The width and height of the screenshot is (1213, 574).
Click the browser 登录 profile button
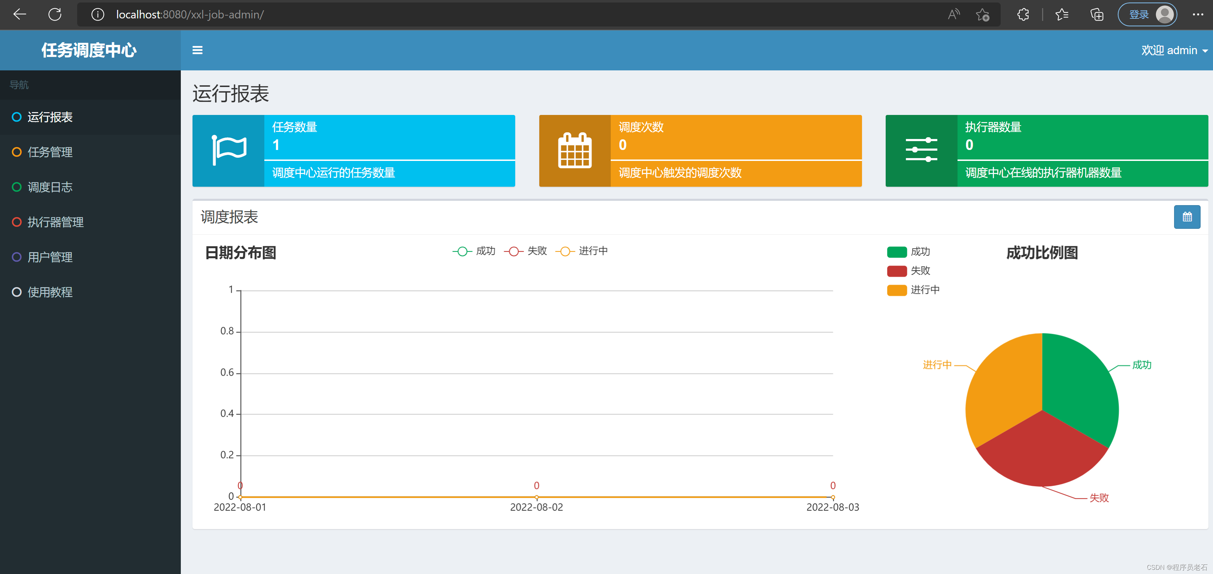point(1147,15)
